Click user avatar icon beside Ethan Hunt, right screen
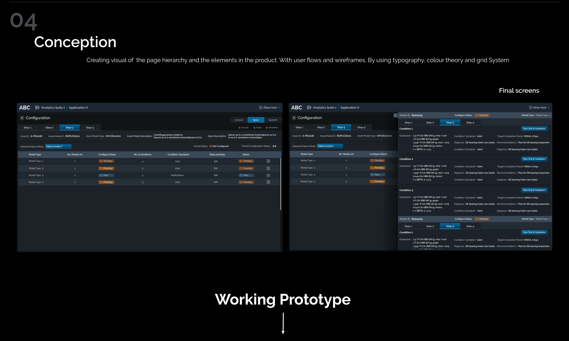 pos(531,108)
